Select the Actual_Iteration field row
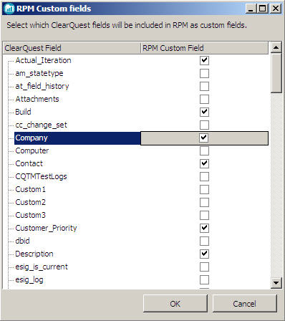 tap(43, 60)
